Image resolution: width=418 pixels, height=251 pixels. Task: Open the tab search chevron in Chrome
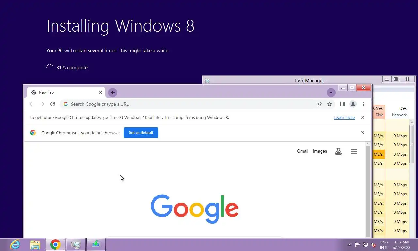point(331,92)
